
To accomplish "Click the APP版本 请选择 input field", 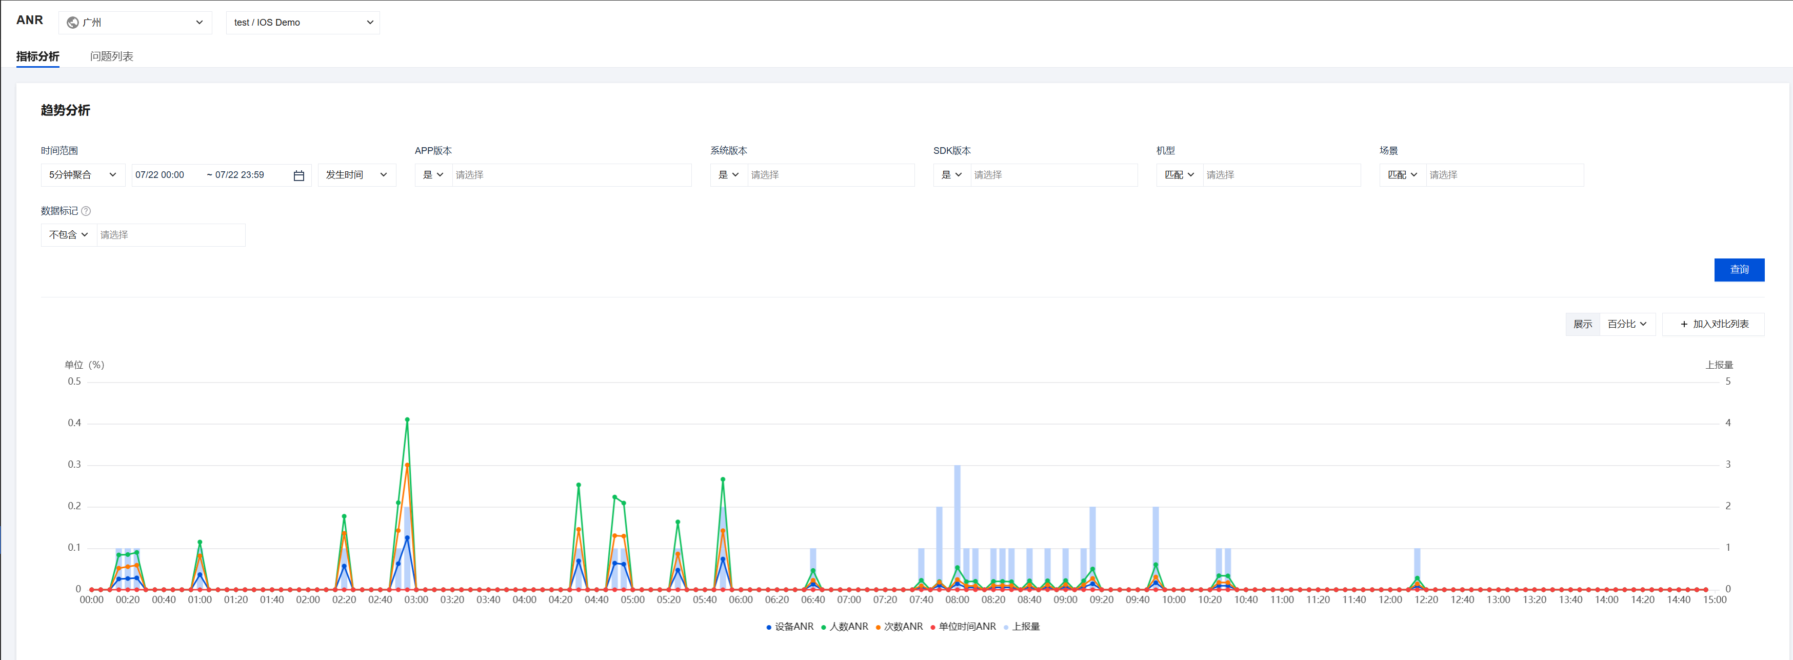I will pyautogui.click(x=571, y=175).
